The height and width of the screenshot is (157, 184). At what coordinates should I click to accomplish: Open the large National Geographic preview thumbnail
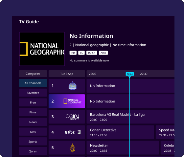(x=42, y=49)
